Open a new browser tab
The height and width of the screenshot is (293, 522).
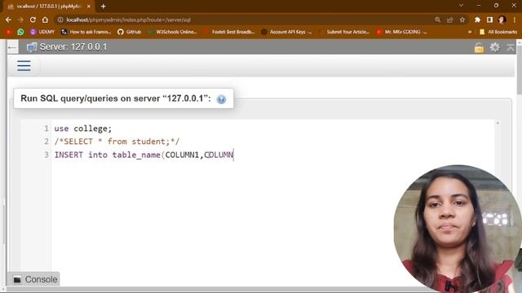tap(104, 7)
